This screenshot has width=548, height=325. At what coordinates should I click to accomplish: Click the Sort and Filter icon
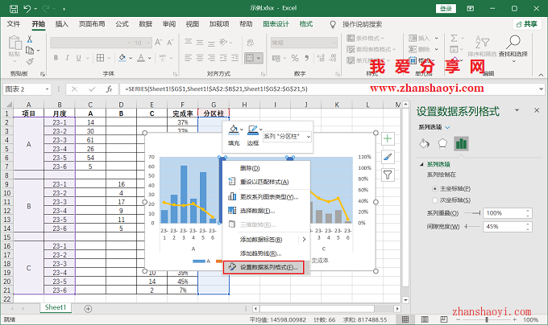point(482,42)
